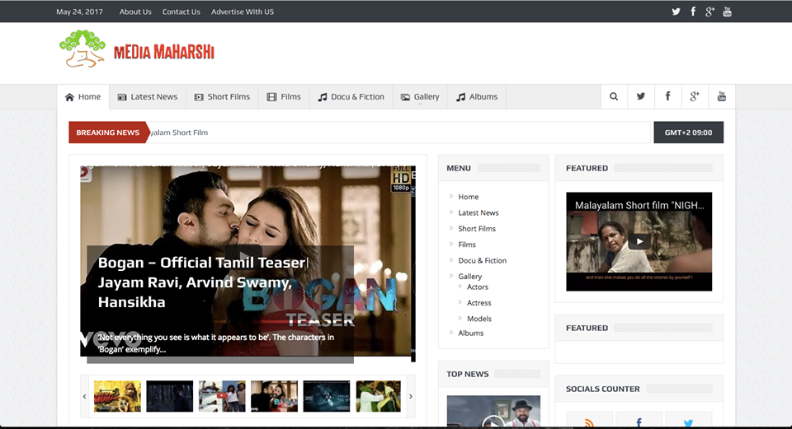Click the Twitter icon in navigation bar
Screen dimensions: 792x429
pos(640,97)
